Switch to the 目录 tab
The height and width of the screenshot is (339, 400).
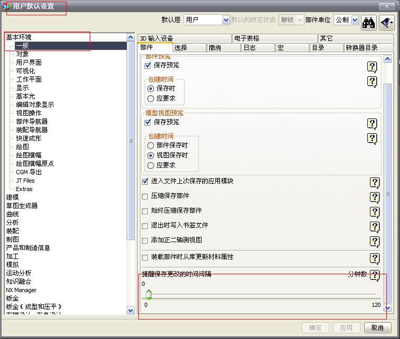(326, 47)
